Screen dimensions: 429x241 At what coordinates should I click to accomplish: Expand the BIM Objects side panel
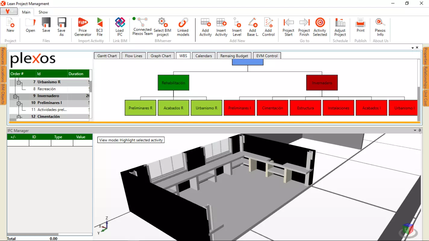point(3,94)
